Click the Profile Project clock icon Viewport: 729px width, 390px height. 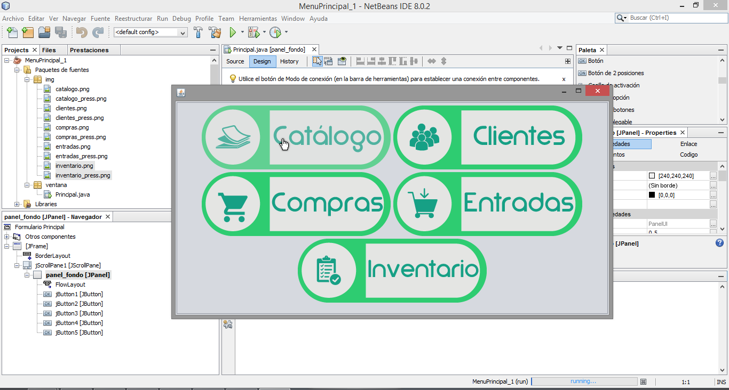(x=275, y=32)
